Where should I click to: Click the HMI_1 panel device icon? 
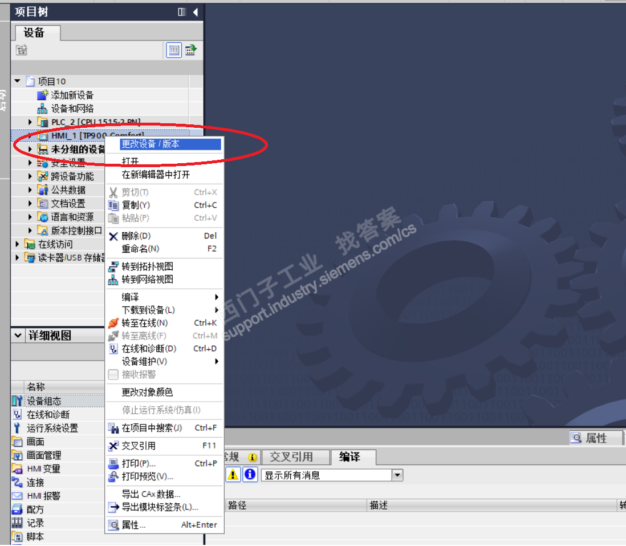coord(42,136)
